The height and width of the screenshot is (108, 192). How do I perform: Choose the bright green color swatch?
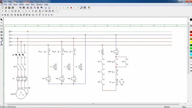pyautogui.click(x=191, y=48)
